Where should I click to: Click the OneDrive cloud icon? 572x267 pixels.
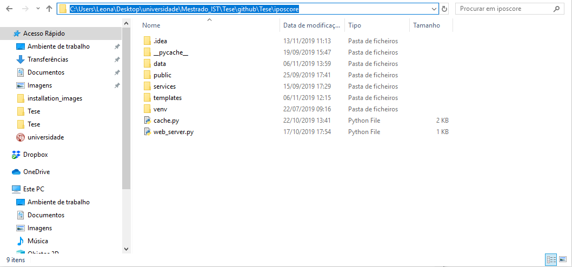16,172
